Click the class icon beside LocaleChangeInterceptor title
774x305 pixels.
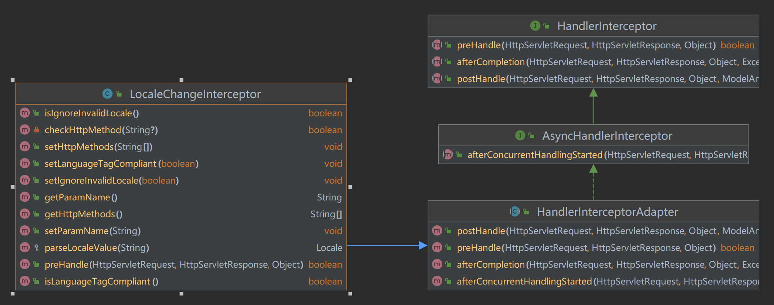tap(107, 94)
